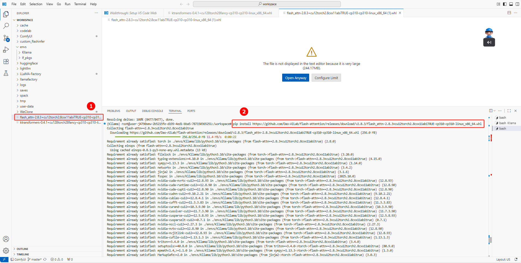Open the Testing flask icon view

6,73
